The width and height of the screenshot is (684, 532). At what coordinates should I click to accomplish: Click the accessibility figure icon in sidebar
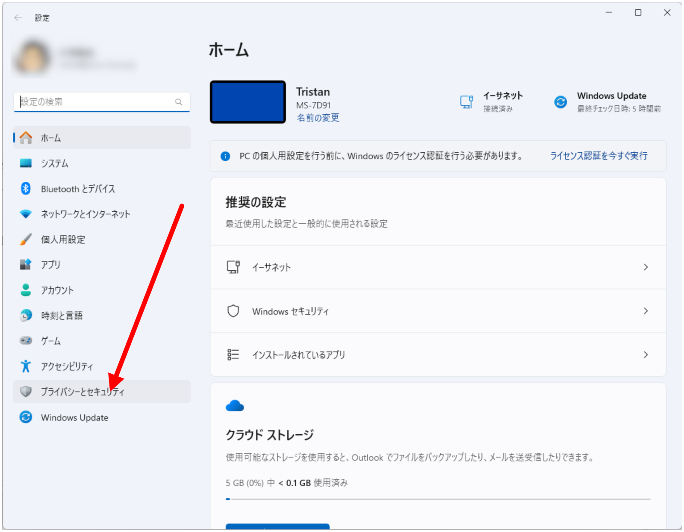pos(26,366)
